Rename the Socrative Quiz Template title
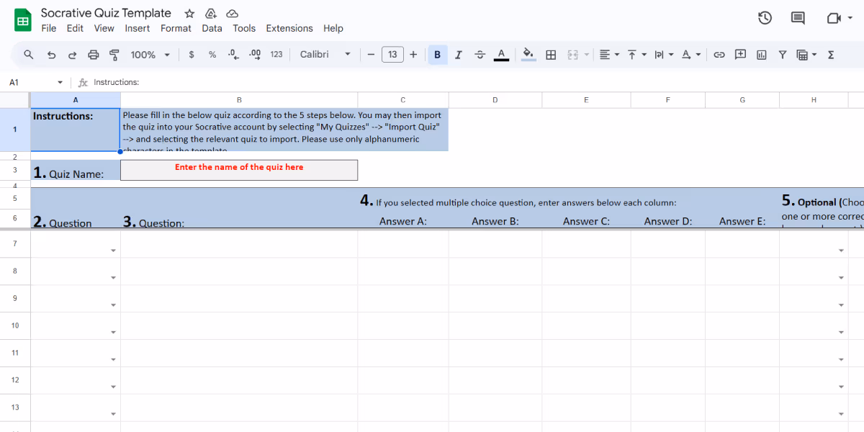Viewport: 864px width, 432px height. tap(106, 13)
